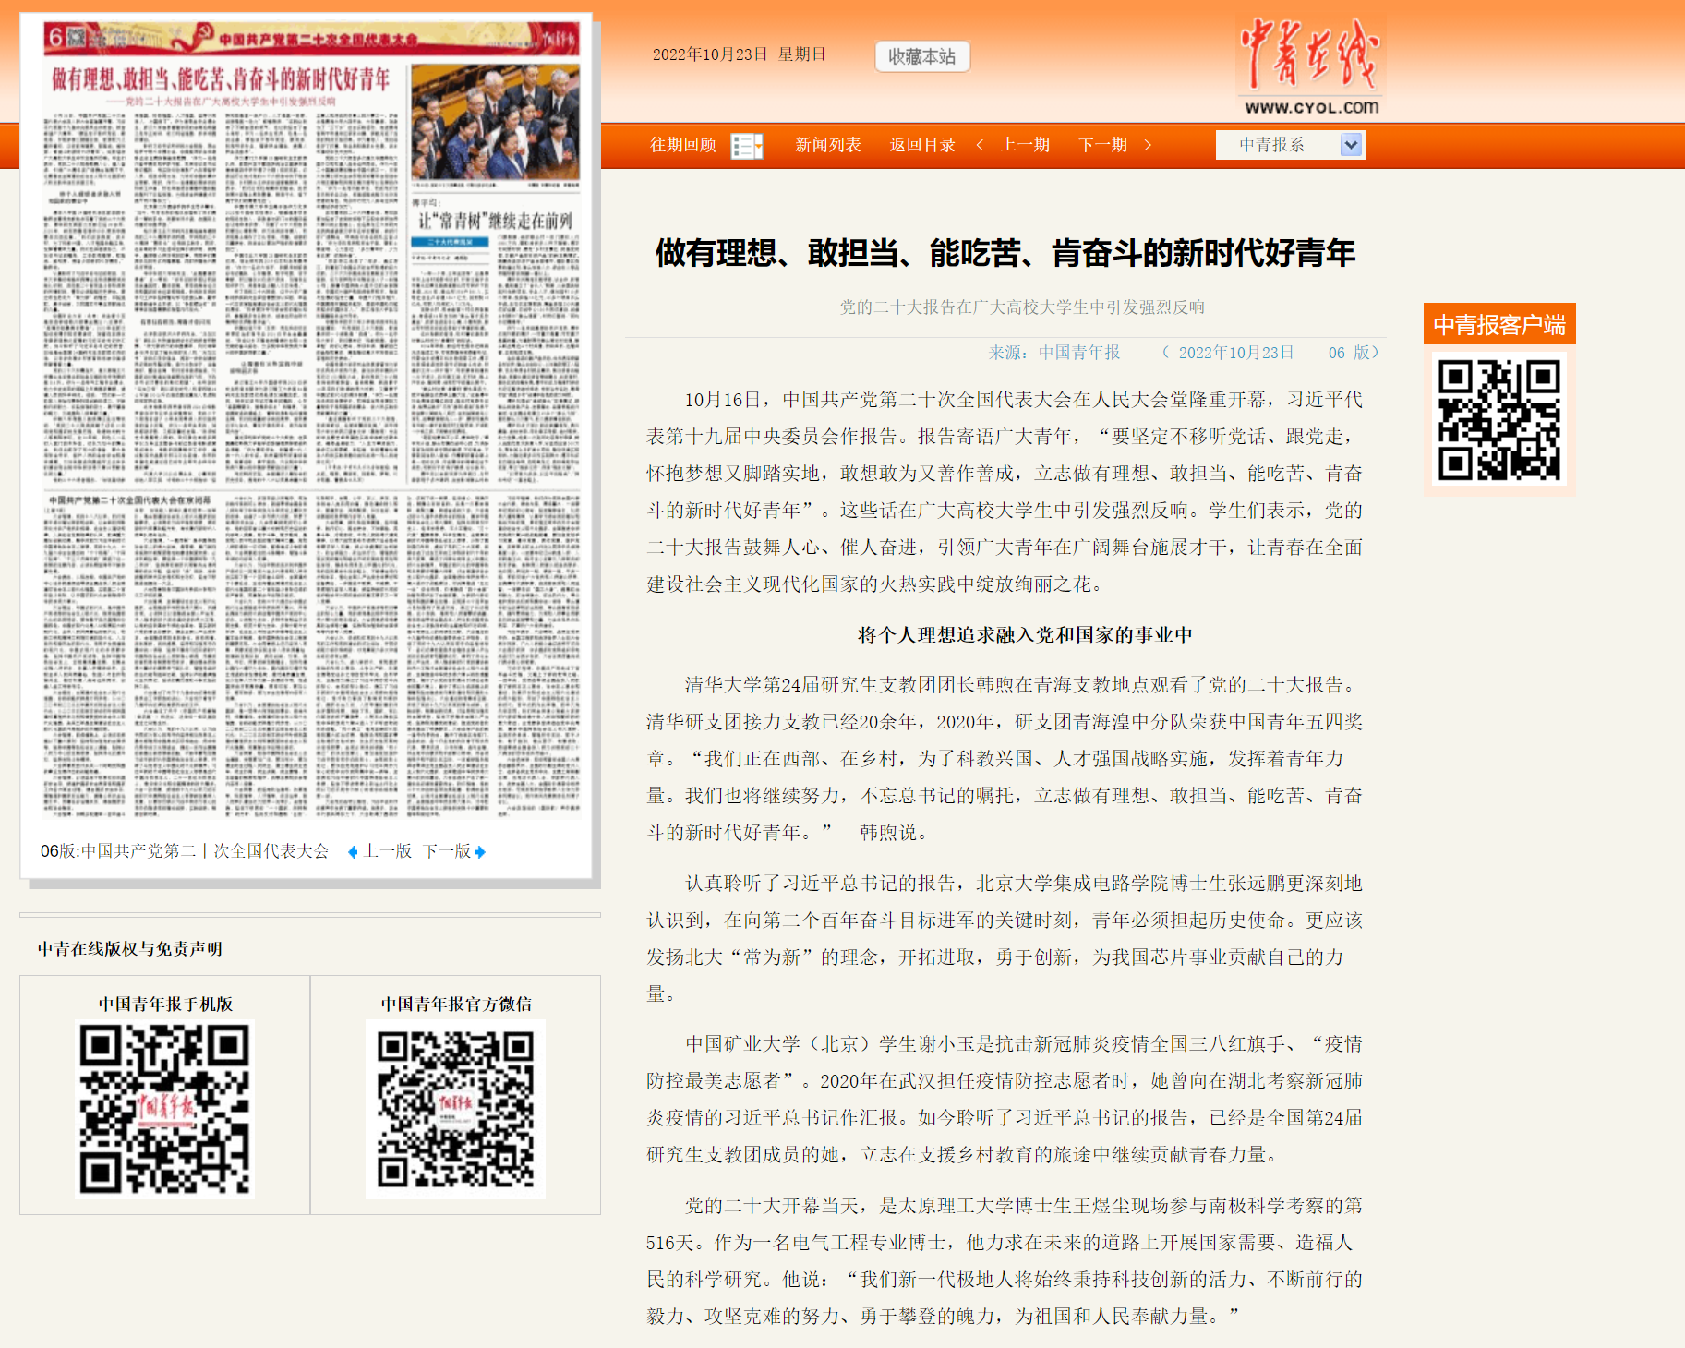Click the left chevron before 上一期
This screenshot has width=1685, height=1348.
[x=980, y=145]
